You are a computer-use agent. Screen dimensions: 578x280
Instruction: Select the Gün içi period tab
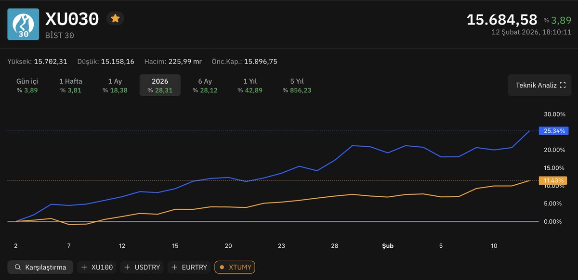click(27, 85)
